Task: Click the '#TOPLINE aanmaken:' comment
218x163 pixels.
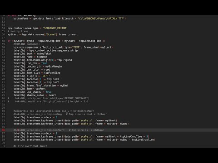Action: pos(26,44)
